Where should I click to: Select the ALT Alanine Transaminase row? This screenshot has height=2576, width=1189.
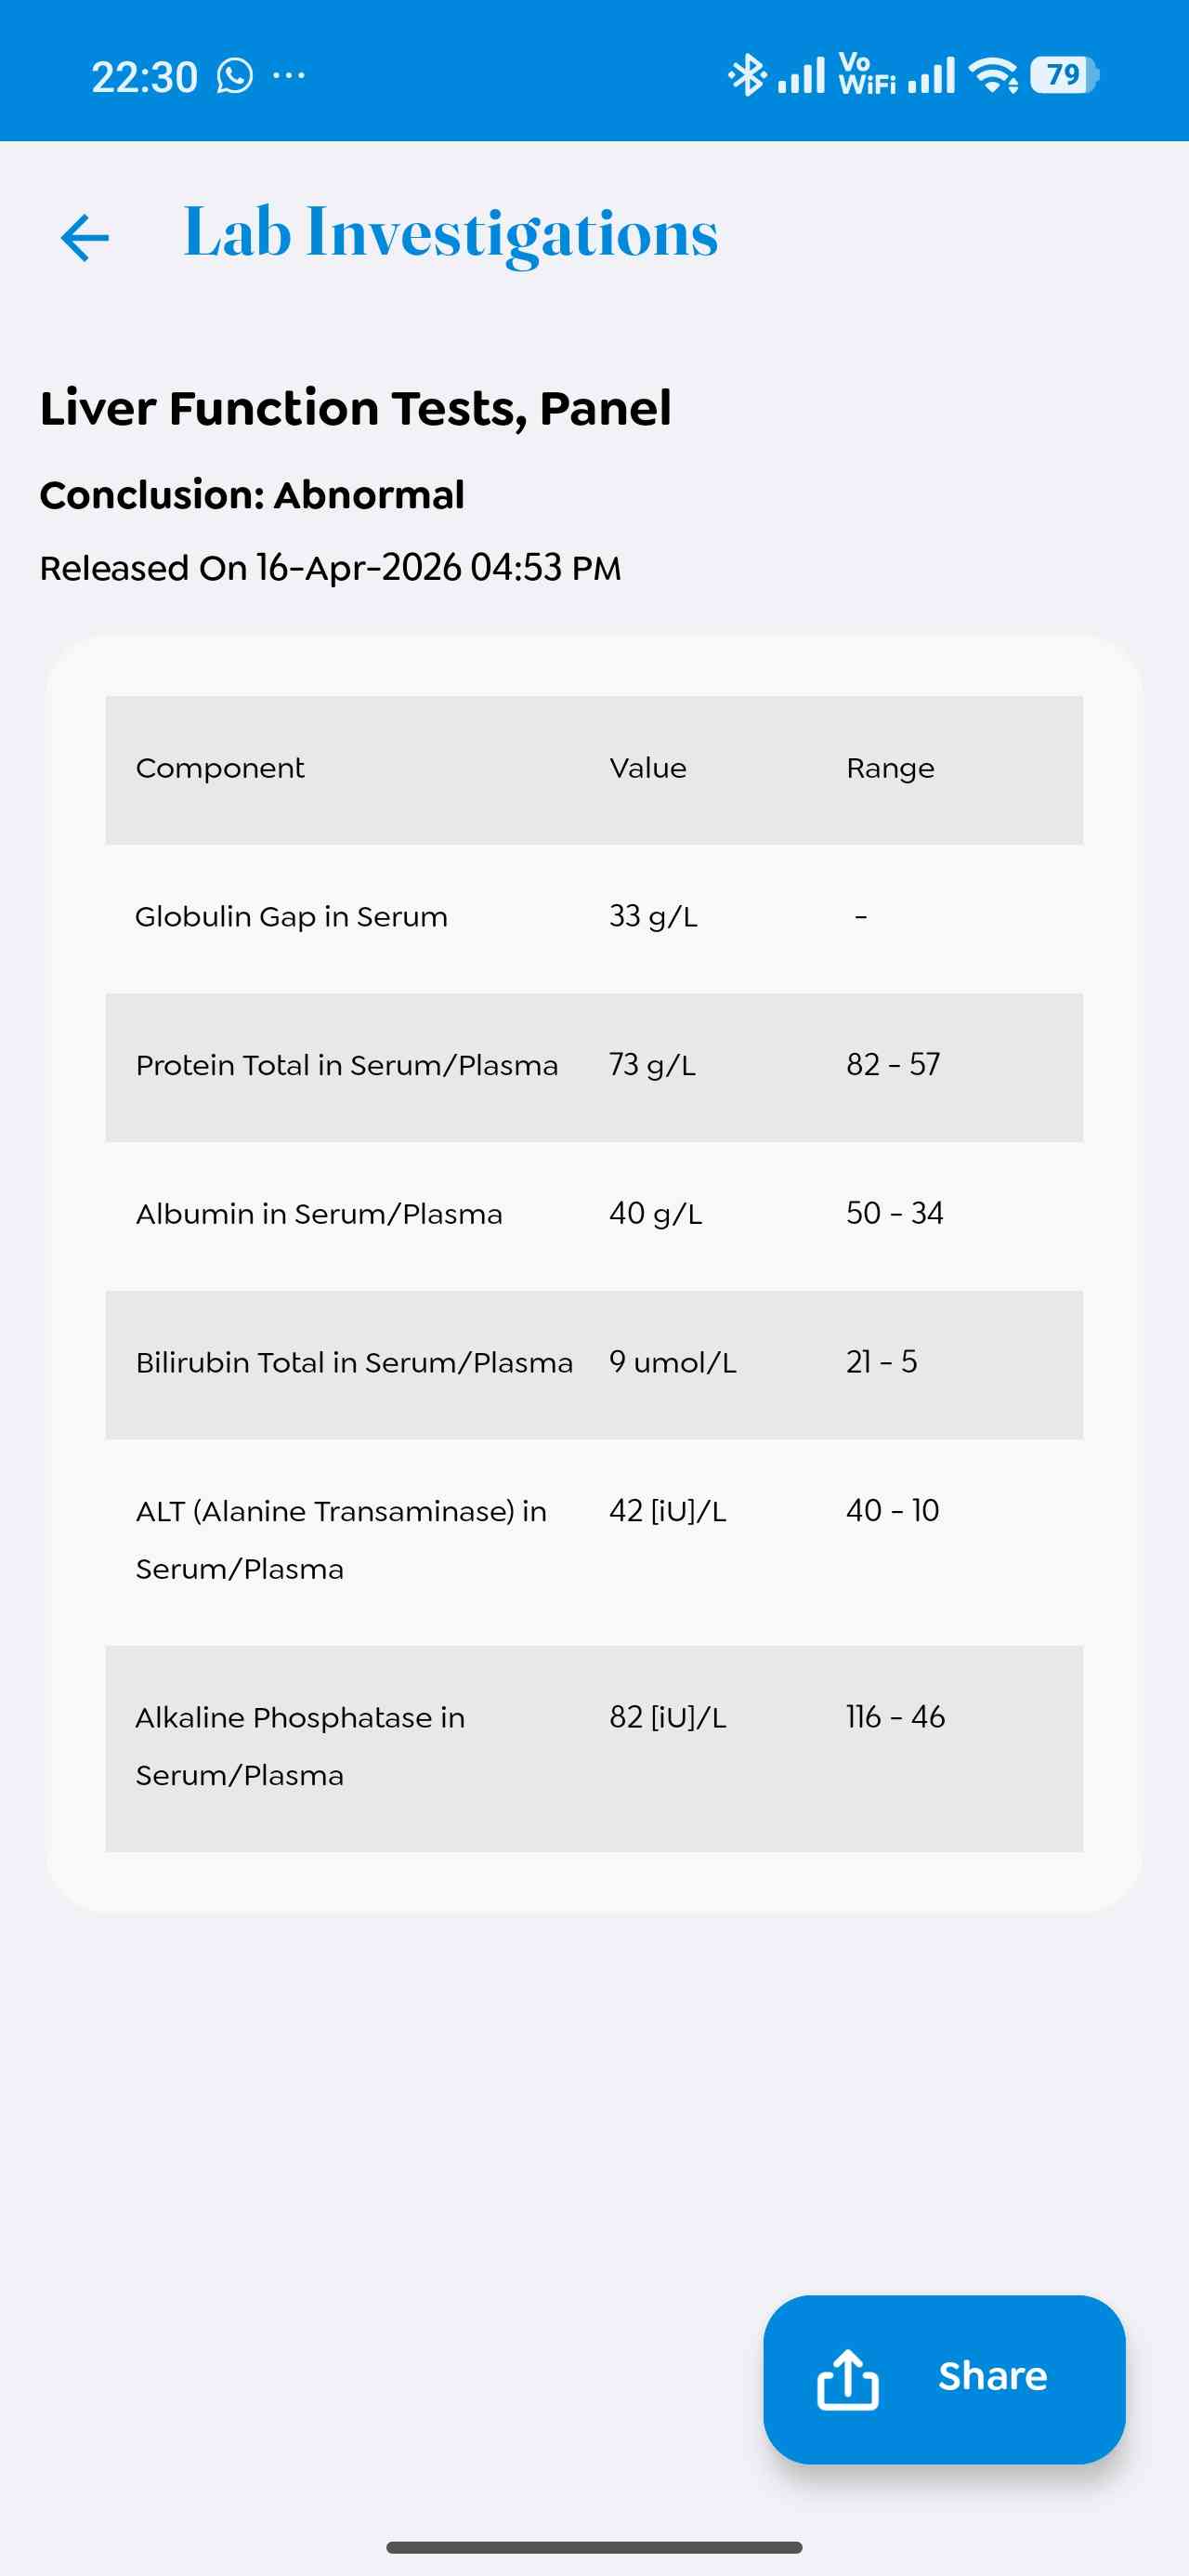[594, 1540]
